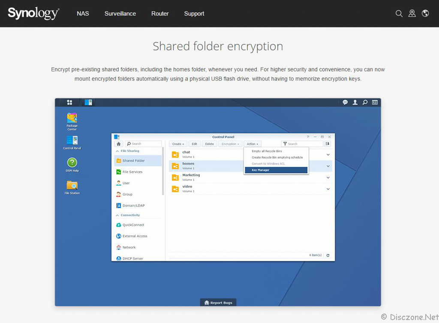Click the refresh icon near 4 item(s)

pyautogui.click(x=328, y=255)
